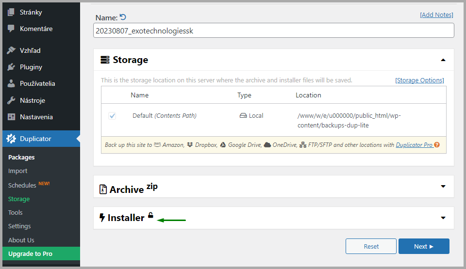Click the orange help question mark icon

pyautogui.click(x=436, y=144)
